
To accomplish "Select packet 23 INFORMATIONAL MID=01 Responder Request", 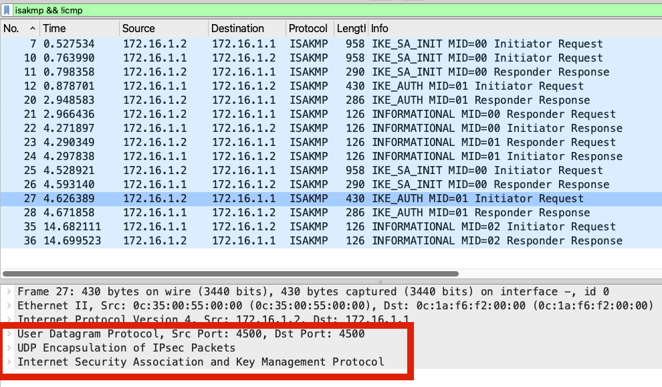I will [331, 142].
